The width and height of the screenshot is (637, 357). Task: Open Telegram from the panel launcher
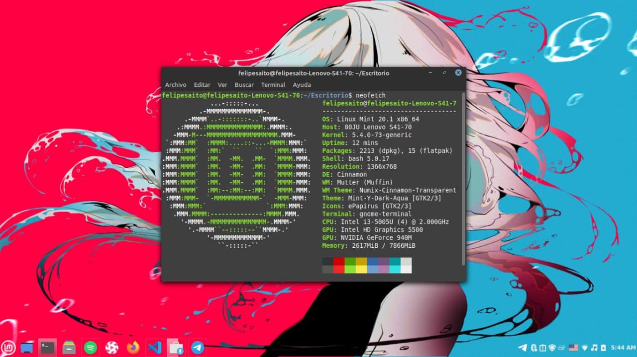(198, 348)
